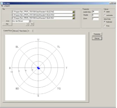Click the blue data cluster at rose center
Screen dimensions: 117x108
coord(38,68)
